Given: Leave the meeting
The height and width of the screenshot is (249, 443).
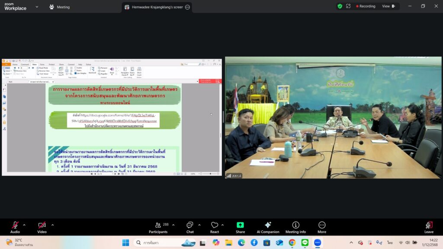Looking at the screenshot, I should (x=429, y=227).
